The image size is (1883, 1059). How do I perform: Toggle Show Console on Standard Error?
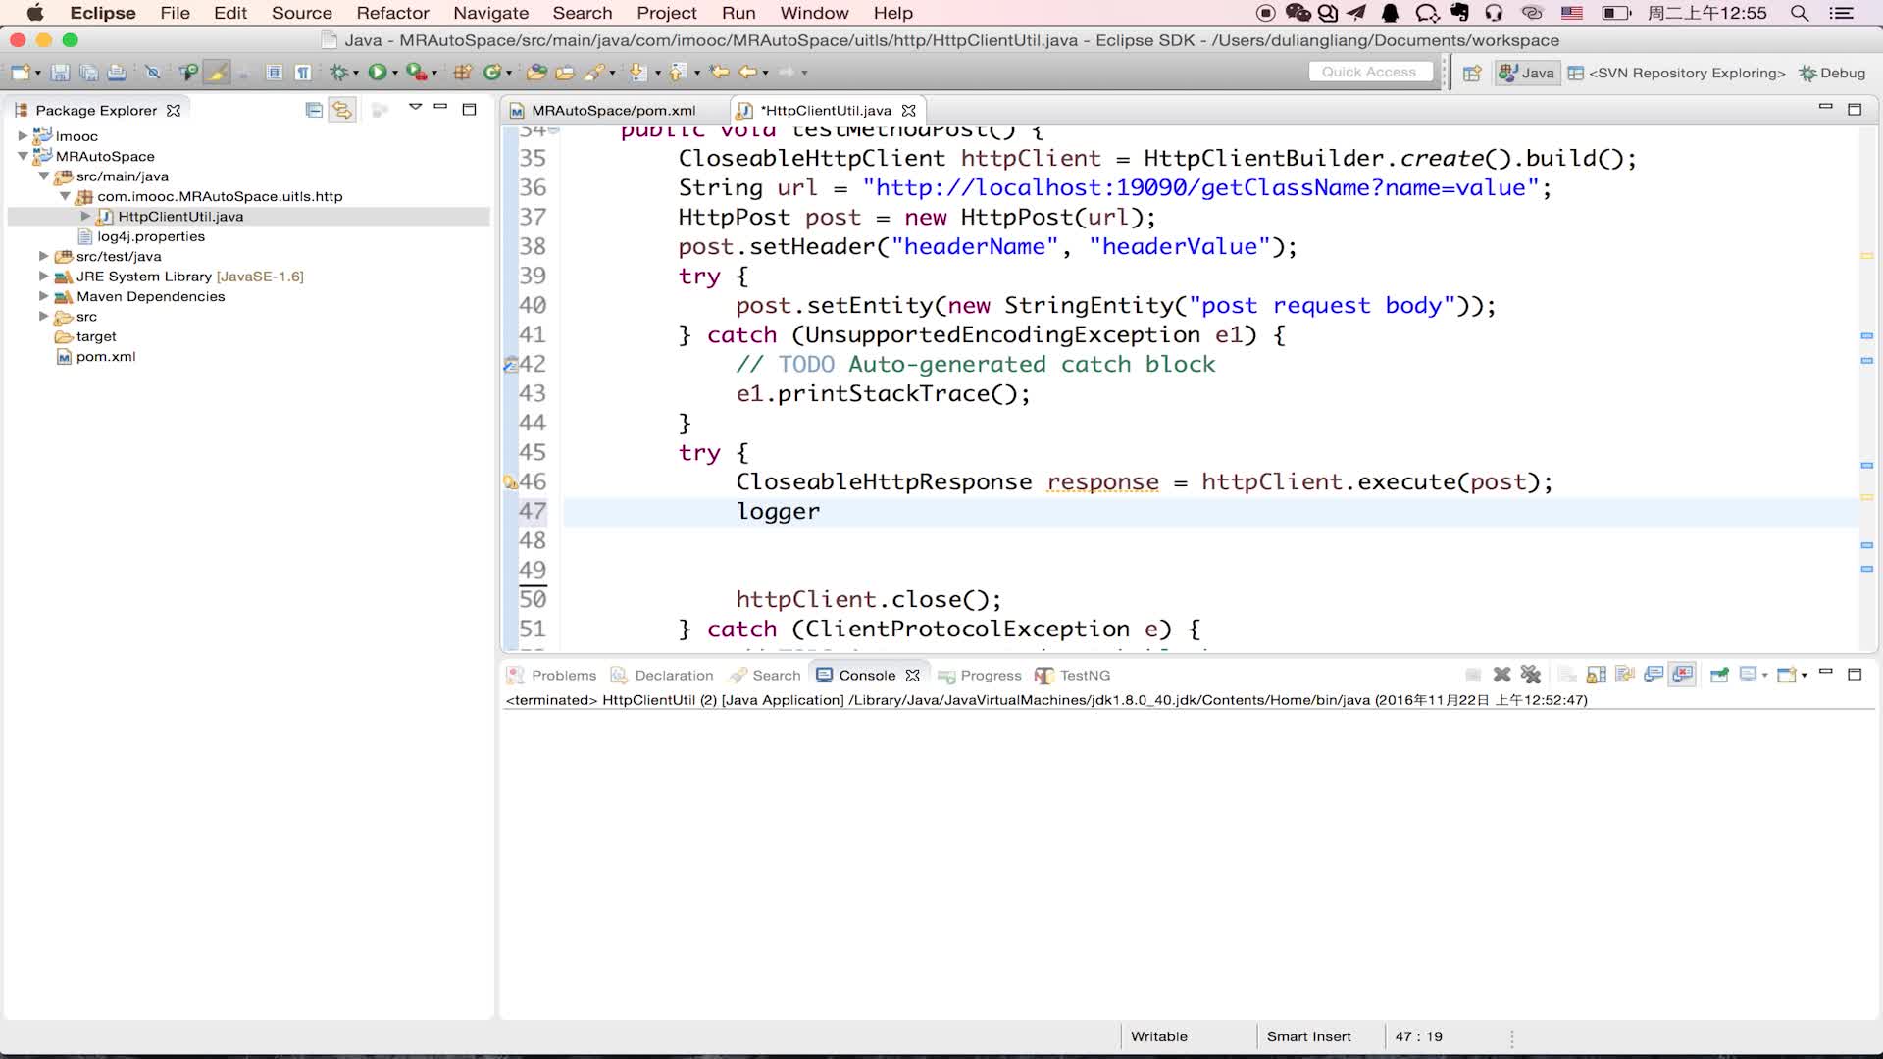1683,675
